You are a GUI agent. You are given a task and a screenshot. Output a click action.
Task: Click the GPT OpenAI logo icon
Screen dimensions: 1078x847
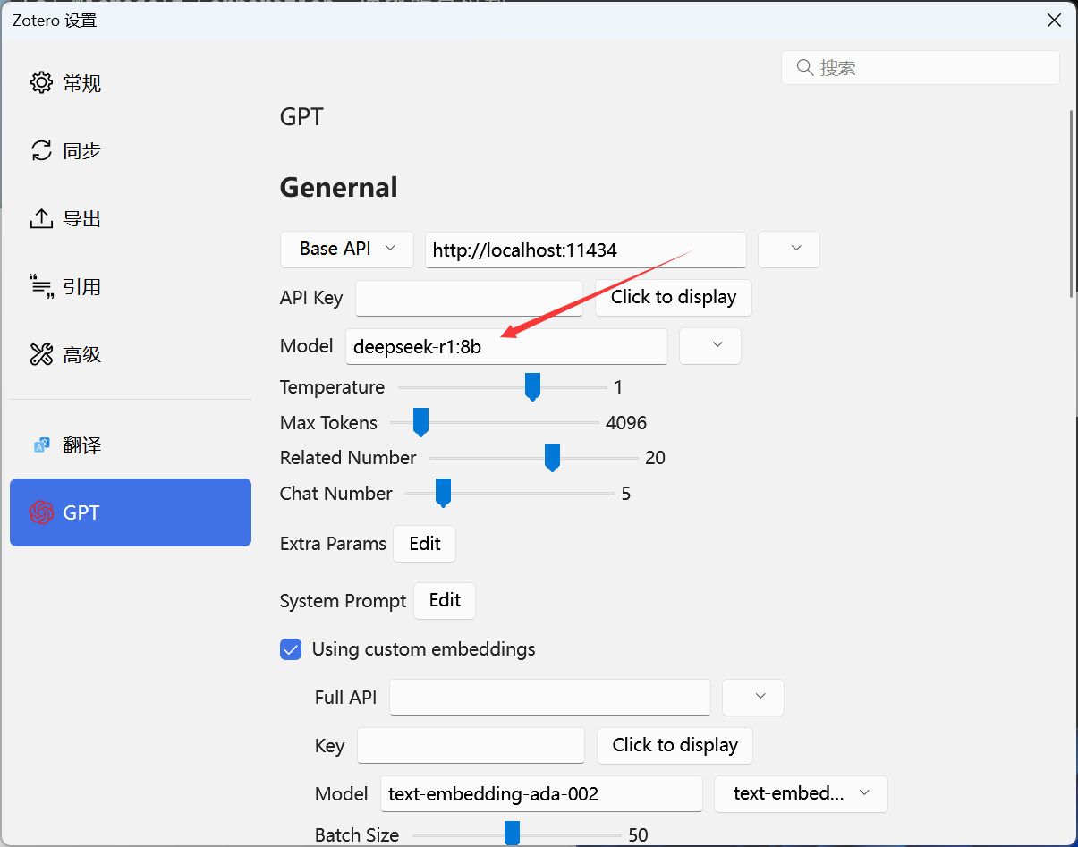(41, 512)
